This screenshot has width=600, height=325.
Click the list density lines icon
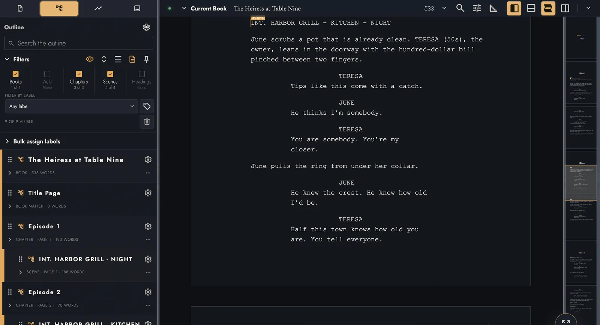point(118,59)
